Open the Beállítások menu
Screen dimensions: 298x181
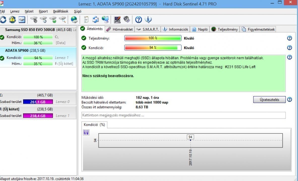[x=61, y=11]
